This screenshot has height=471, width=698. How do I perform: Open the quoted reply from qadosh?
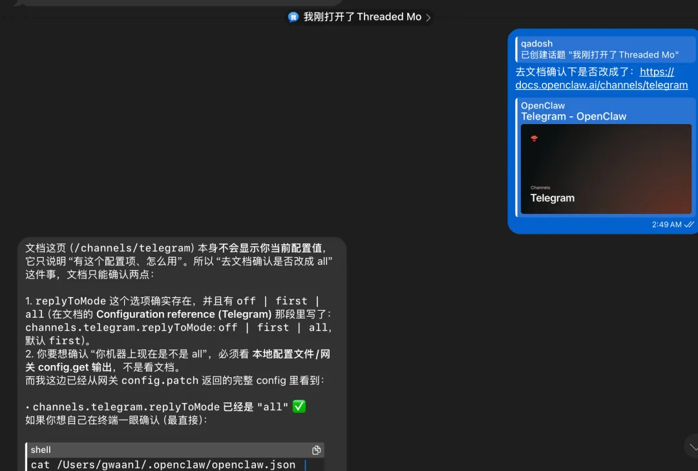[605, 49]
